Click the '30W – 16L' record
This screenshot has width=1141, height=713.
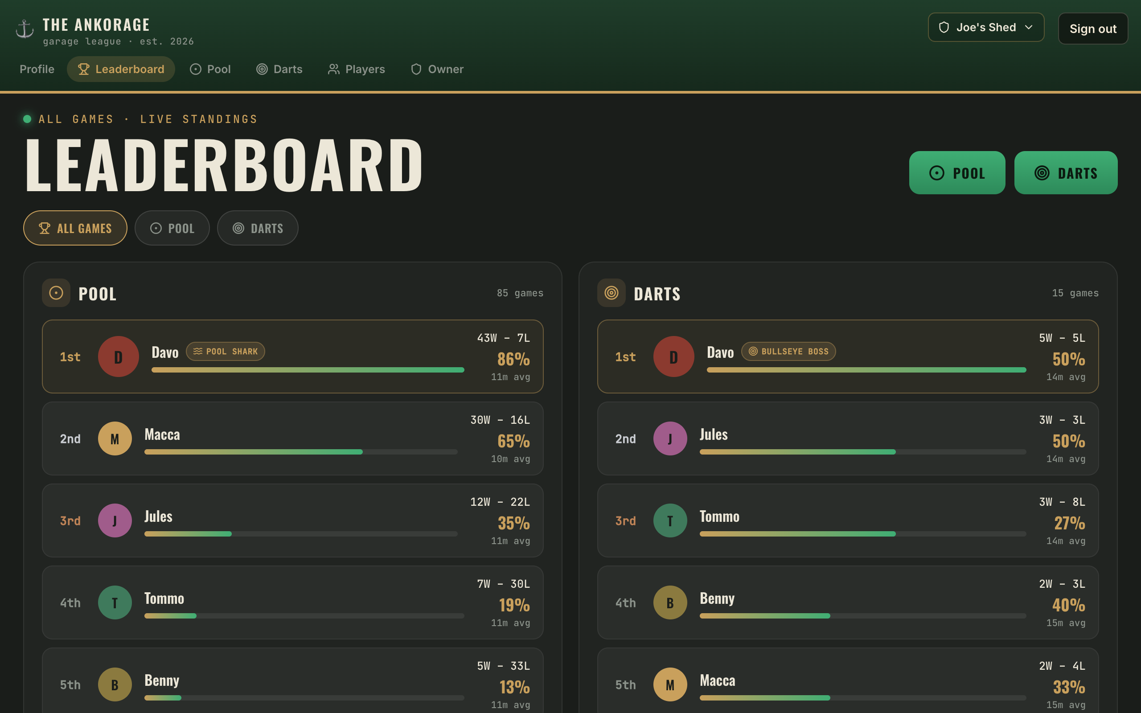click(x=500, y=420)
